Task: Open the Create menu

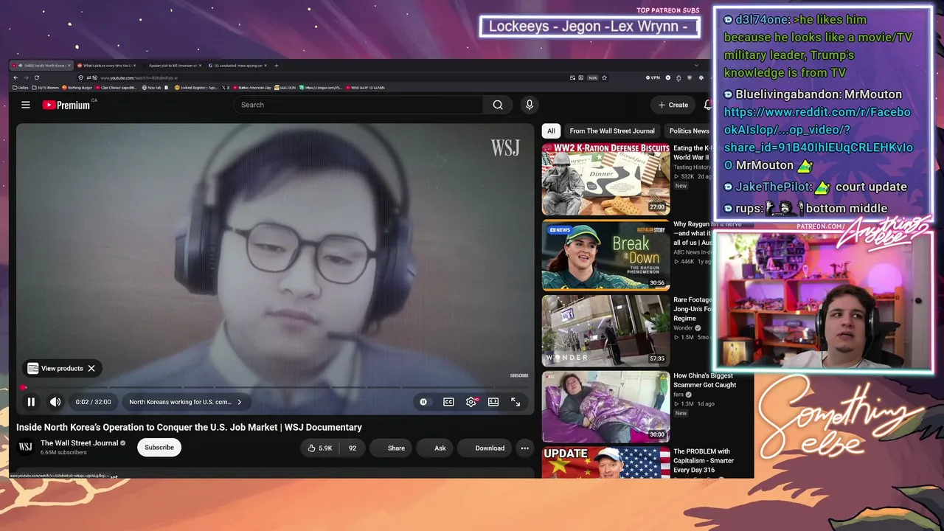Action: [x=673, y=105]
